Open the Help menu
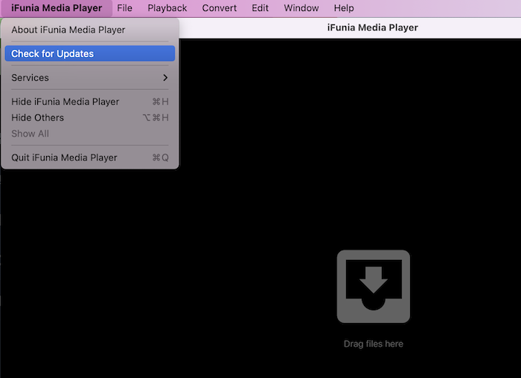 pyautogui.click(x=344, y=8)
